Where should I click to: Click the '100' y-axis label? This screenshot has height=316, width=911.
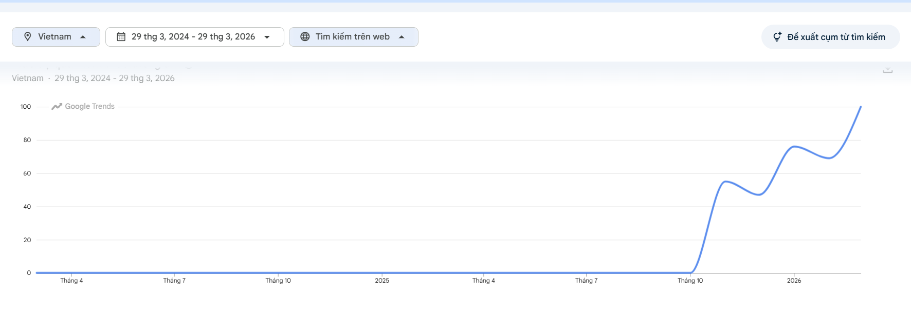tap(26, 107)
